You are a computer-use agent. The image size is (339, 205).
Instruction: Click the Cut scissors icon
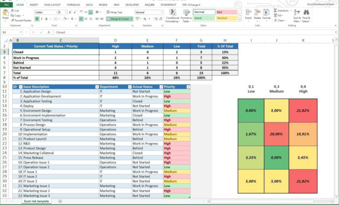point(12,10)
